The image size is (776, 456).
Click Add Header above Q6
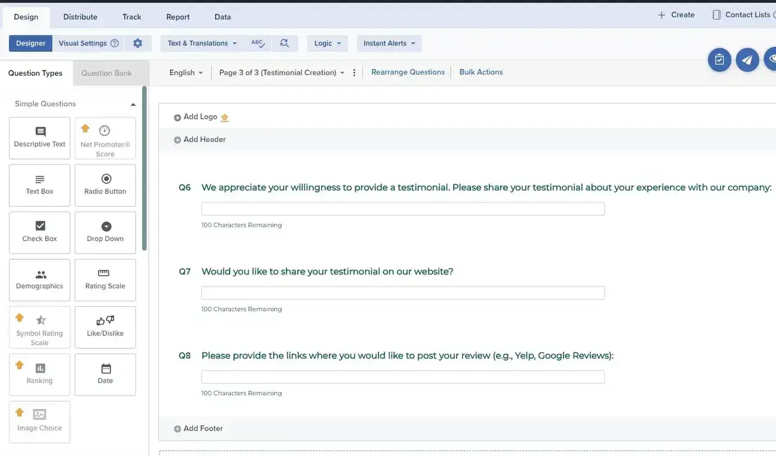coord(200,138)
